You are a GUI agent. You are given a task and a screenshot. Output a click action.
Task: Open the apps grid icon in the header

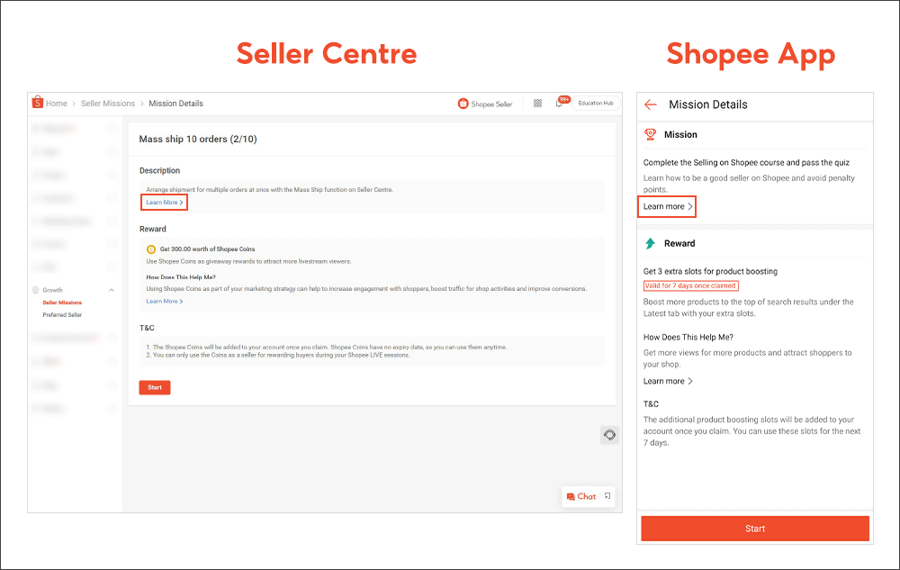pyautogui.click(x=537, y=103)
